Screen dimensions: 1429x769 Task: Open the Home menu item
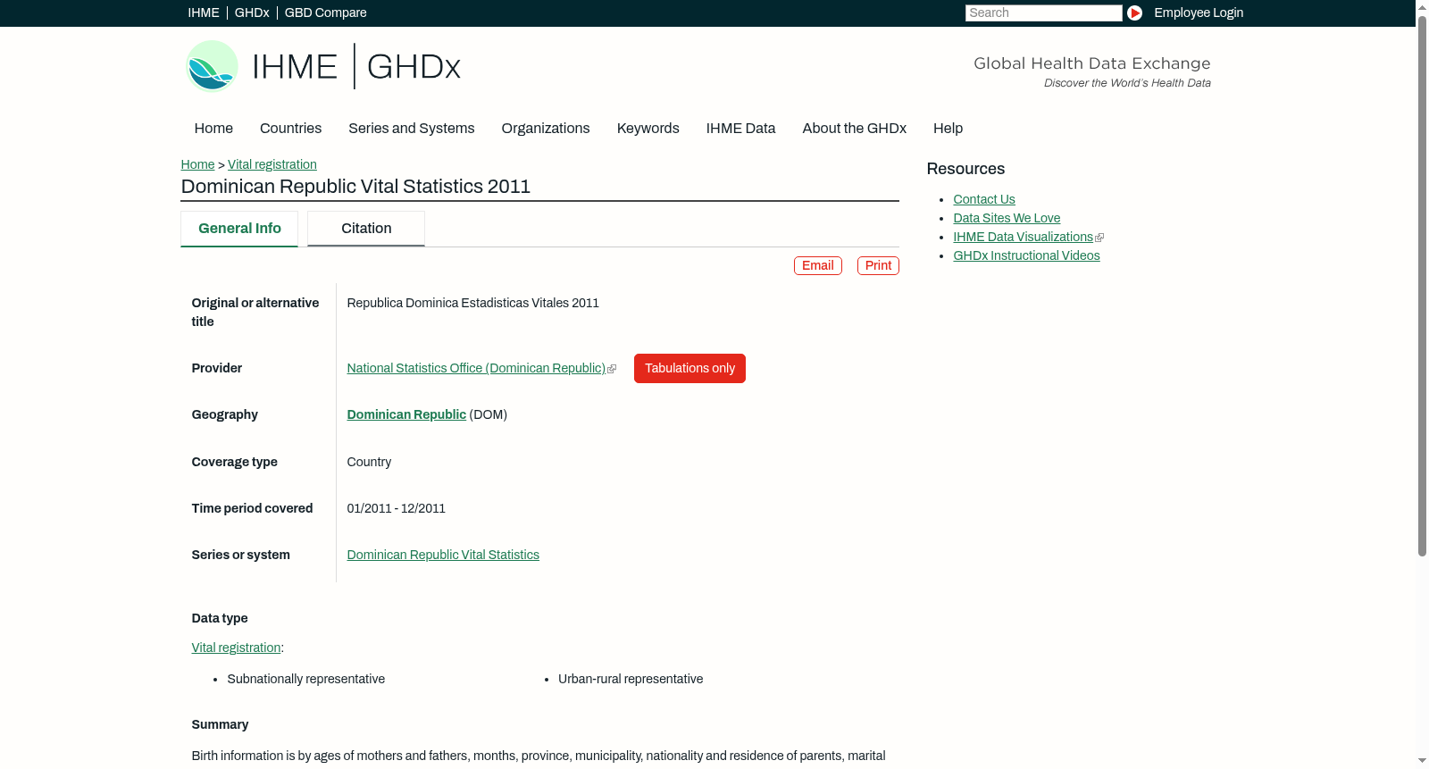click(x=213, y=129)
